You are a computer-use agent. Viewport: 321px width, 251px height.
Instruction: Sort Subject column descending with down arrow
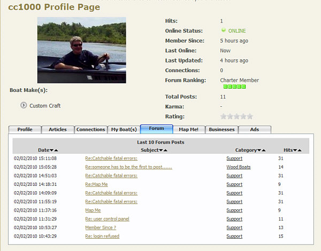click(x=161, y=150)
